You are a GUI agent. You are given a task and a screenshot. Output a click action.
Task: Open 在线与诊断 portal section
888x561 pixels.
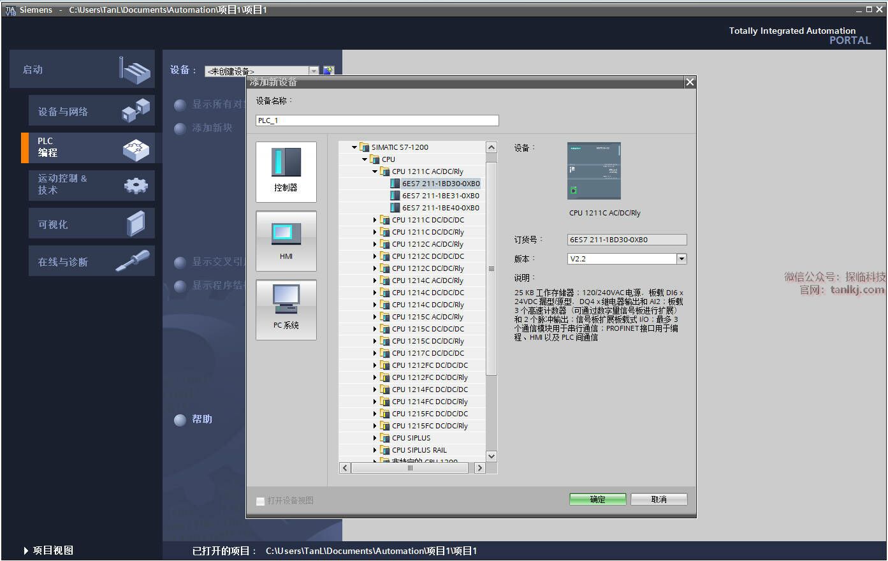[x=92, y=261]
